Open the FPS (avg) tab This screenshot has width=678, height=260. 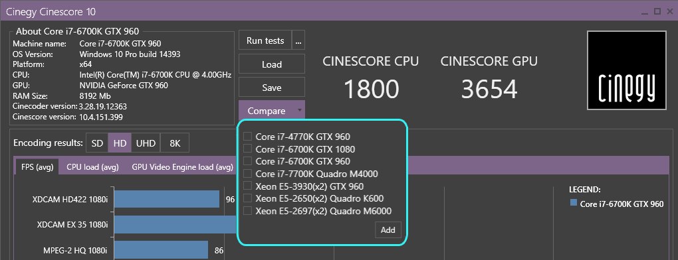(37, 167)
